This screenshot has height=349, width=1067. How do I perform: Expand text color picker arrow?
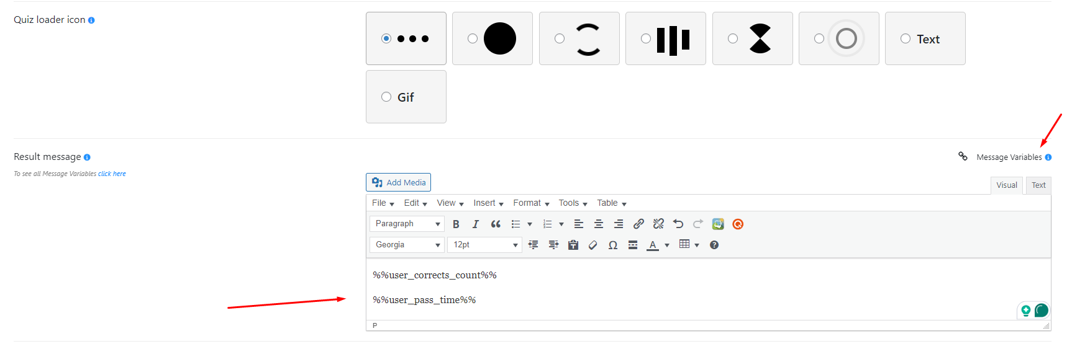(x=667, y=245)
